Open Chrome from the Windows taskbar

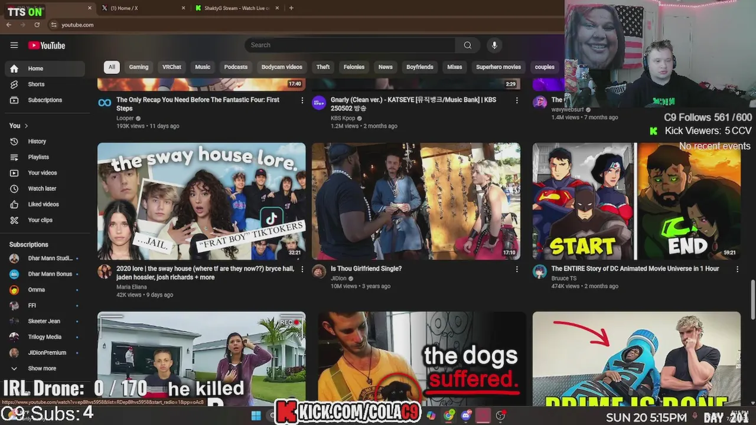point(449,416)
